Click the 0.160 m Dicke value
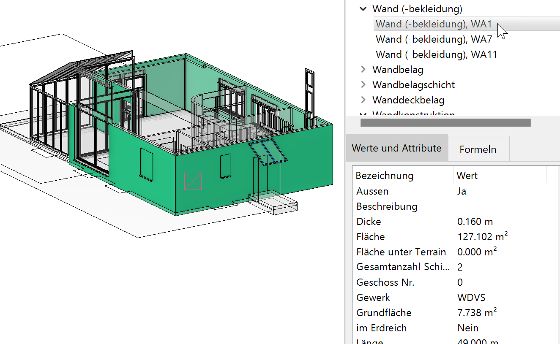 pyautogui.click(x=475, y=222)
